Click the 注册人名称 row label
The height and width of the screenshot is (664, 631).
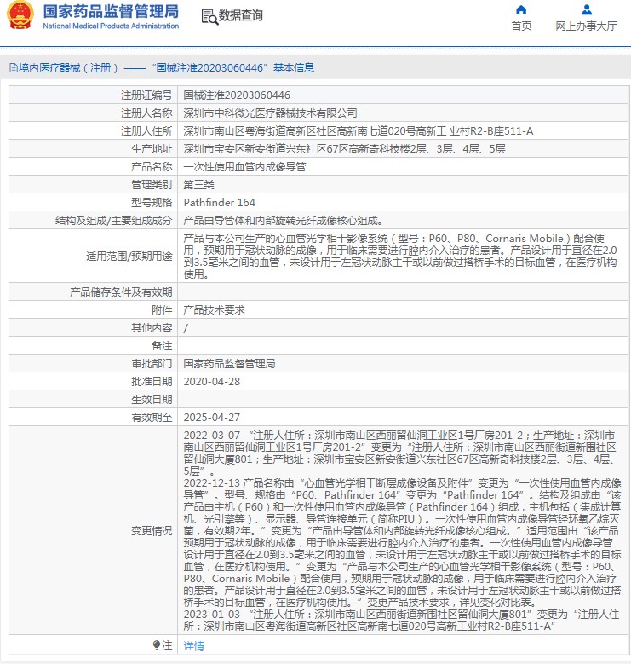(146, 113)
